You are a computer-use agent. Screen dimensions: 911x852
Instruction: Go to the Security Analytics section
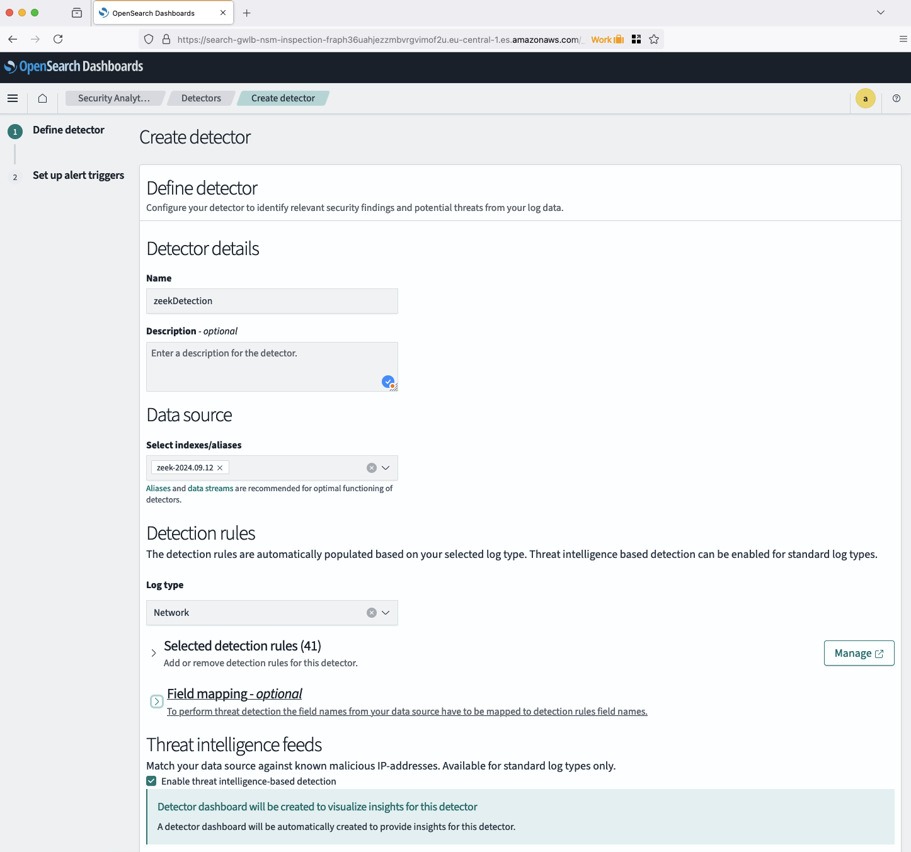pyautogui.click(x=115, y=98)
